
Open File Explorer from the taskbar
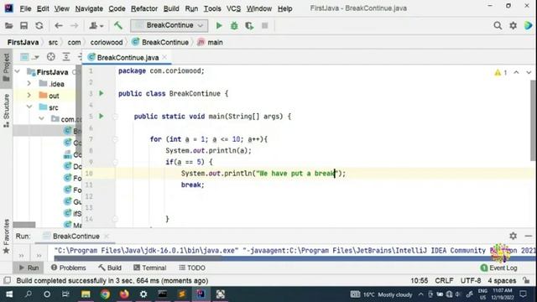(x=86, y=294)
